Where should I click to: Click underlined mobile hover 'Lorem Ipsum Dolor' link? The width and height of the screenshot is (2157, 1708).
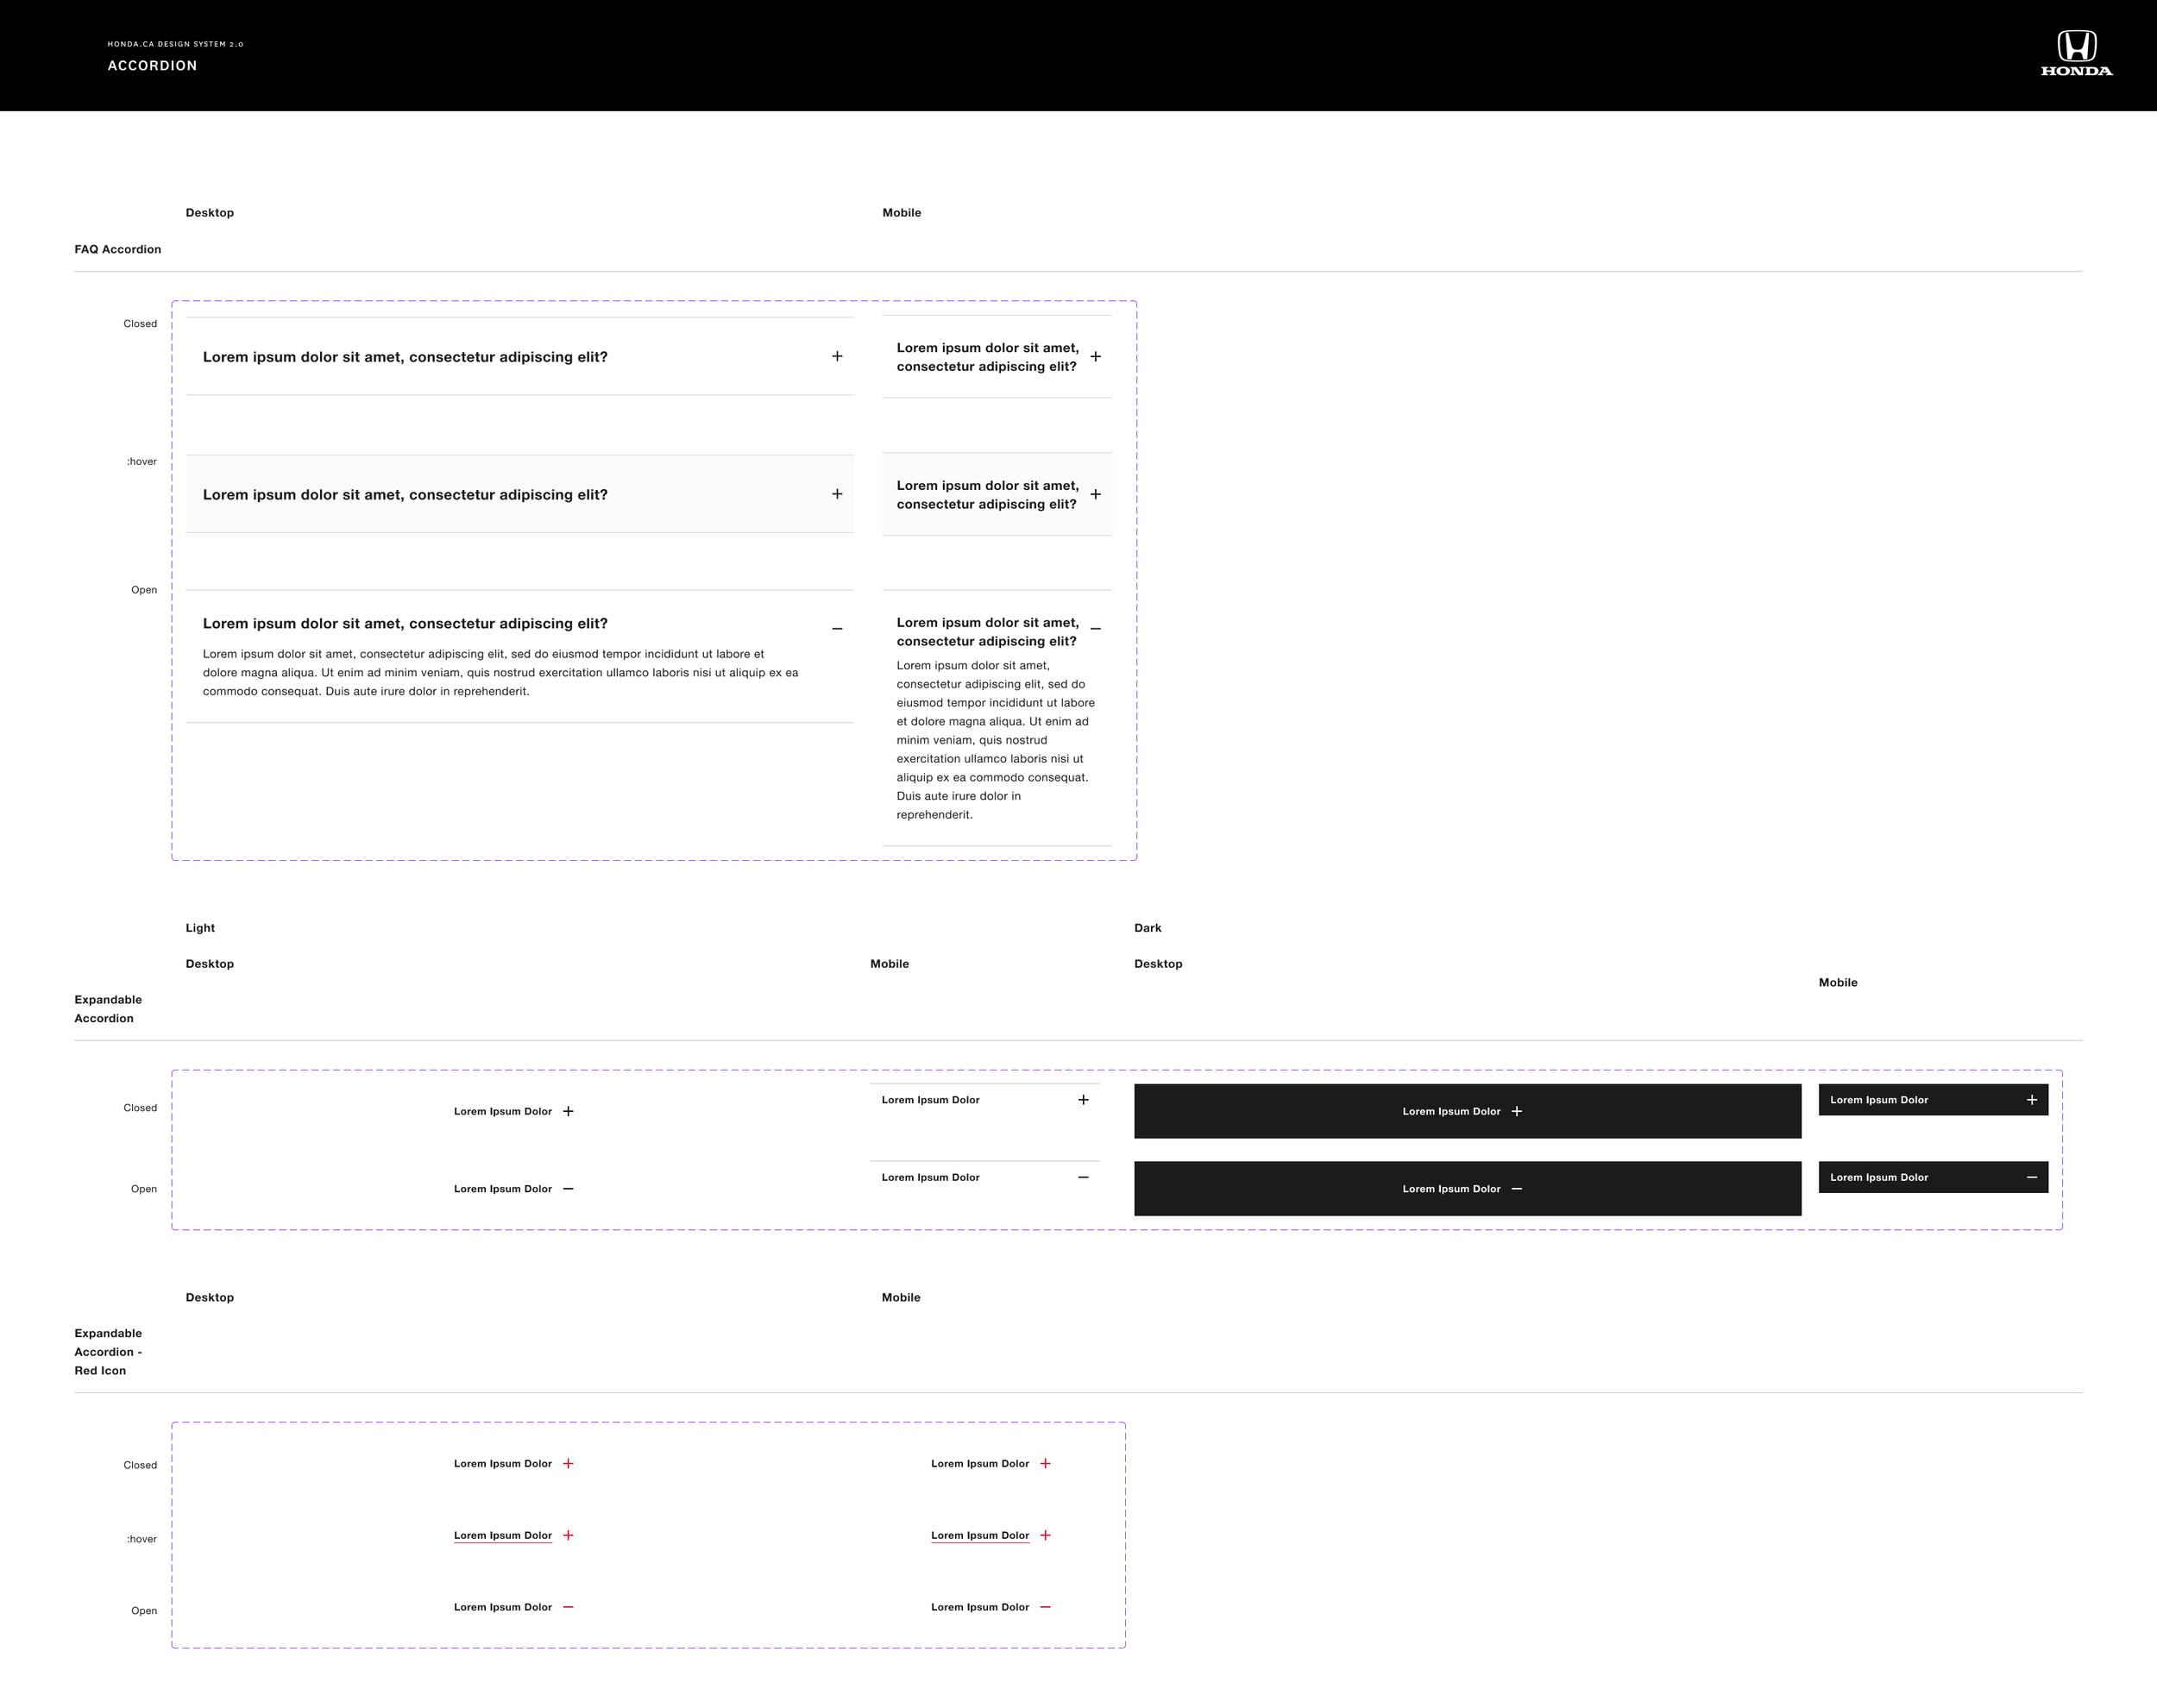pos(980,1535)
